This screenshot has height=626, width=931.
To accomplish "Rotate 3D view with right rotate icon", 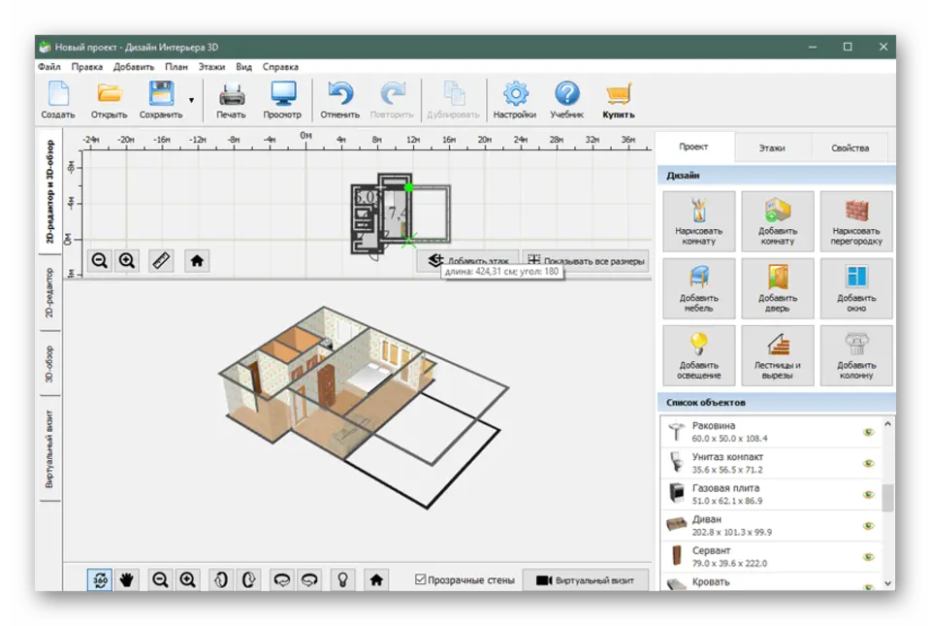I will [x=309, y=579].
